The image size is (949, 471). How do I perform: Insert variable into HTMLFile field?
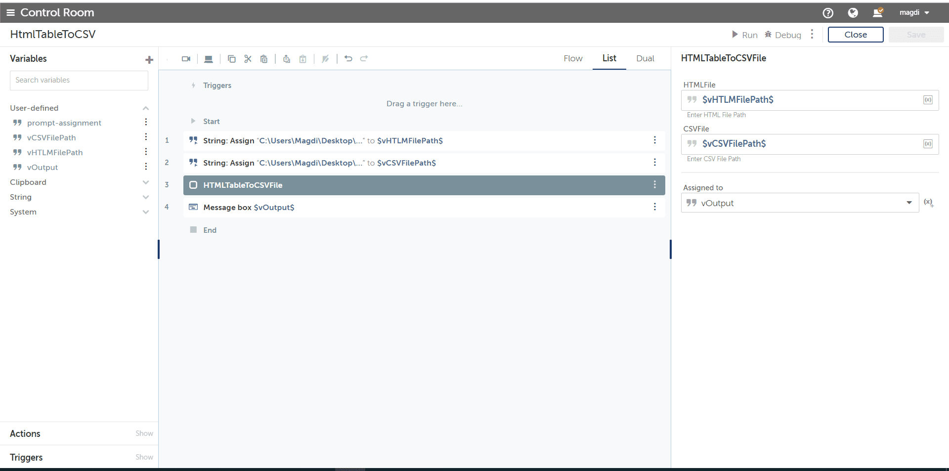coord(928,100)
